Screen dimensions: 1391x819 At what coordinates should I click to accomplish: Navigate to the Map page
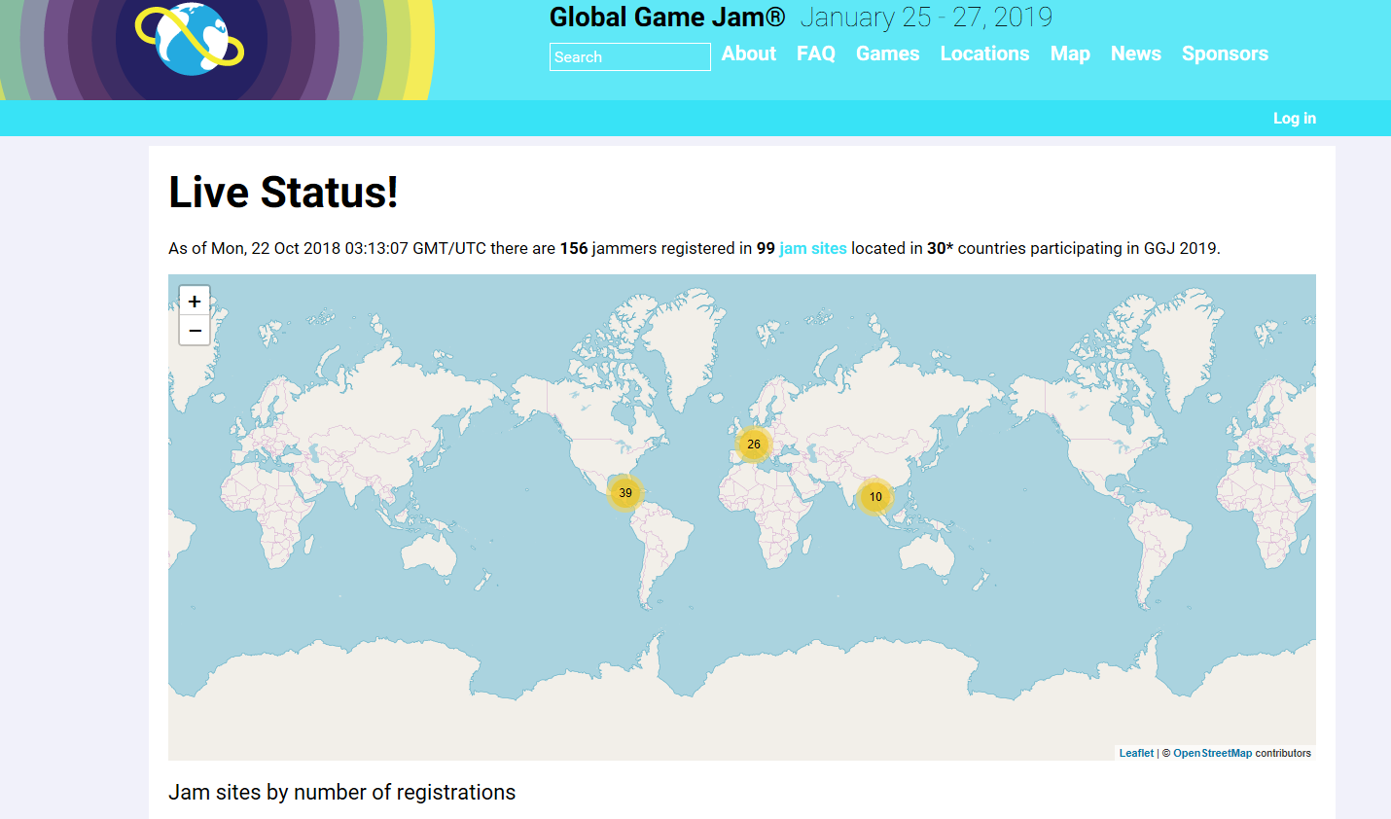click(x=1070, y=53)
